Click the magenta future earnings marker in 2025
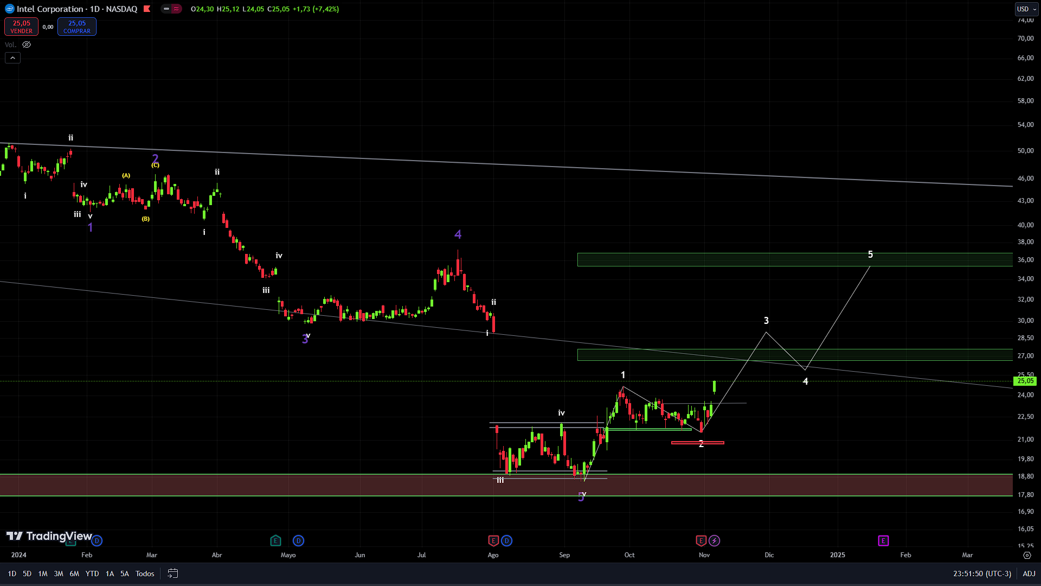 [x=883, y=540]
